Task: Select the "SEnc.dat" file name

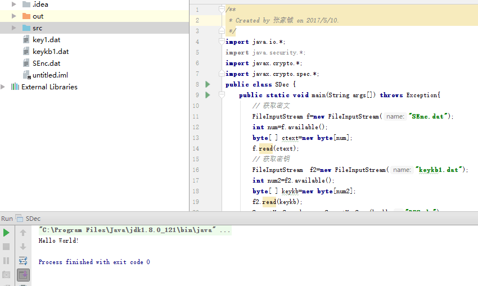Action: (46, 63)
